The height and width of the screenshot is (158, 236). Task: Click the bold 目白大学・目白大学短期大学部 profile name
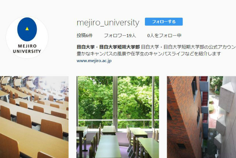click(108, 47)
